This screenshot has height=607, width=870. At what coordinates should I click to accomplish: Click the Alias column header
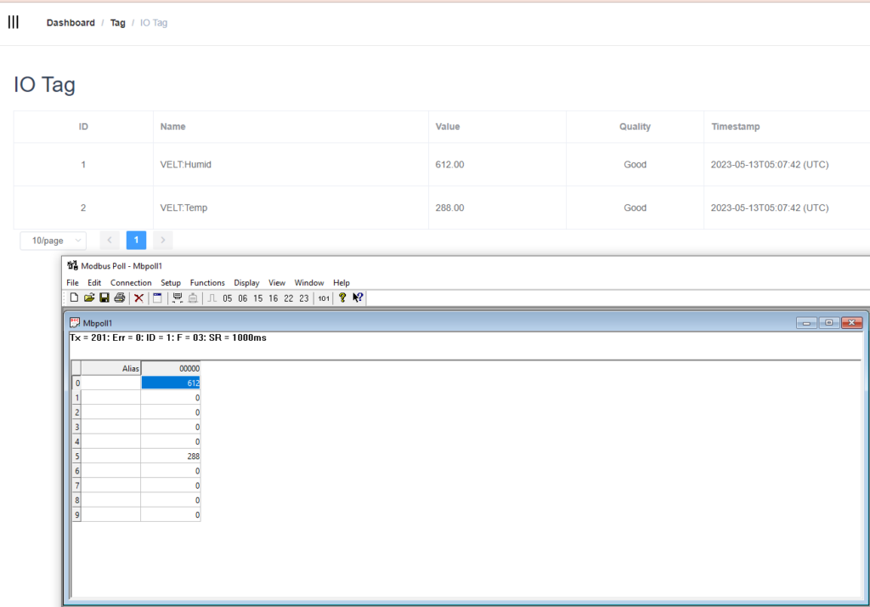pos(111,368)
